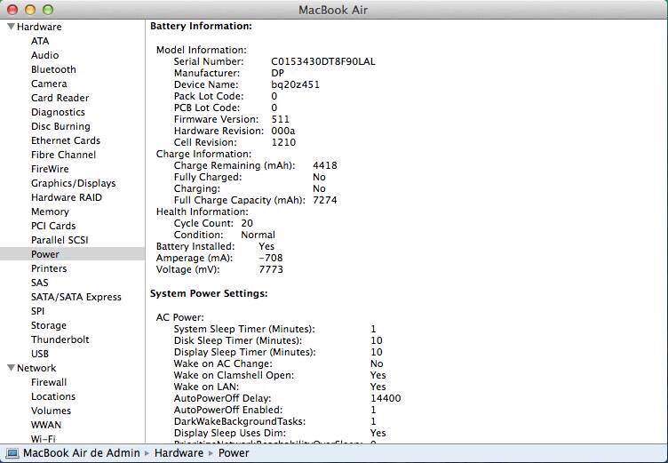Select PCI Cards in the sidebar
The width and height of the screenshot is (668, 463).
click(x=53, y=226)
